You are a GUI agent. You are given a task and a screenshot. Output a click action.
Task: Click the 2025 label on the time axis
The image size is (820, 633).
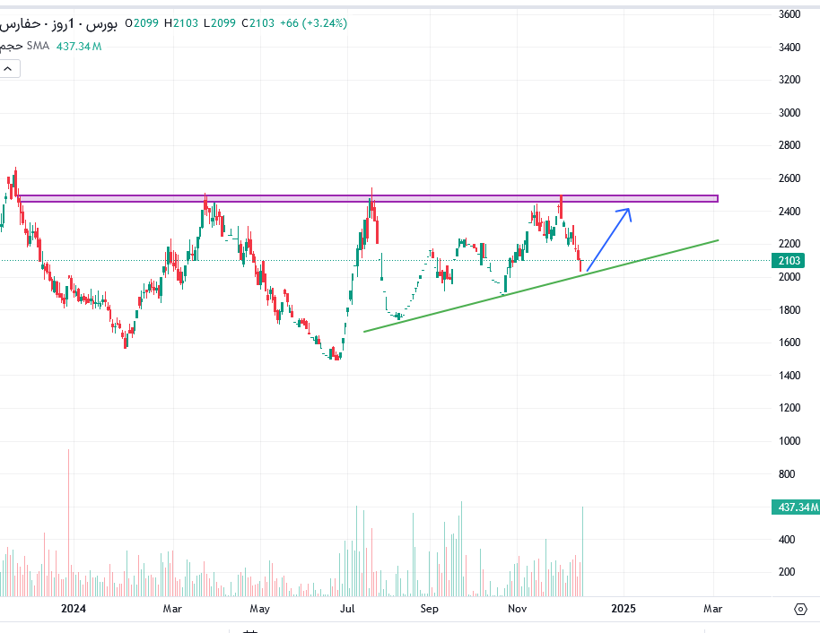pyautogui.click(x=624, y=609)
